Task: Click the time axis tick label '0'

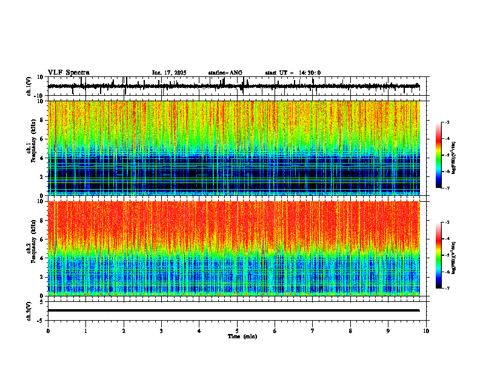Action: (x=48, y=331)
